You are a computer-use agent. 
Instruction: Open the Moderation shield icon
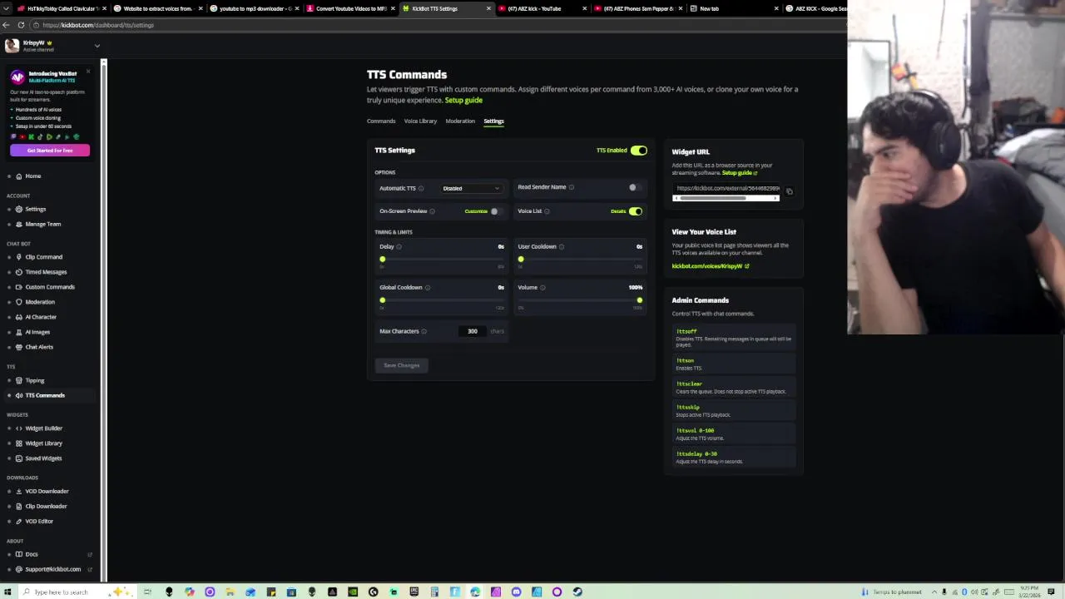19,302
